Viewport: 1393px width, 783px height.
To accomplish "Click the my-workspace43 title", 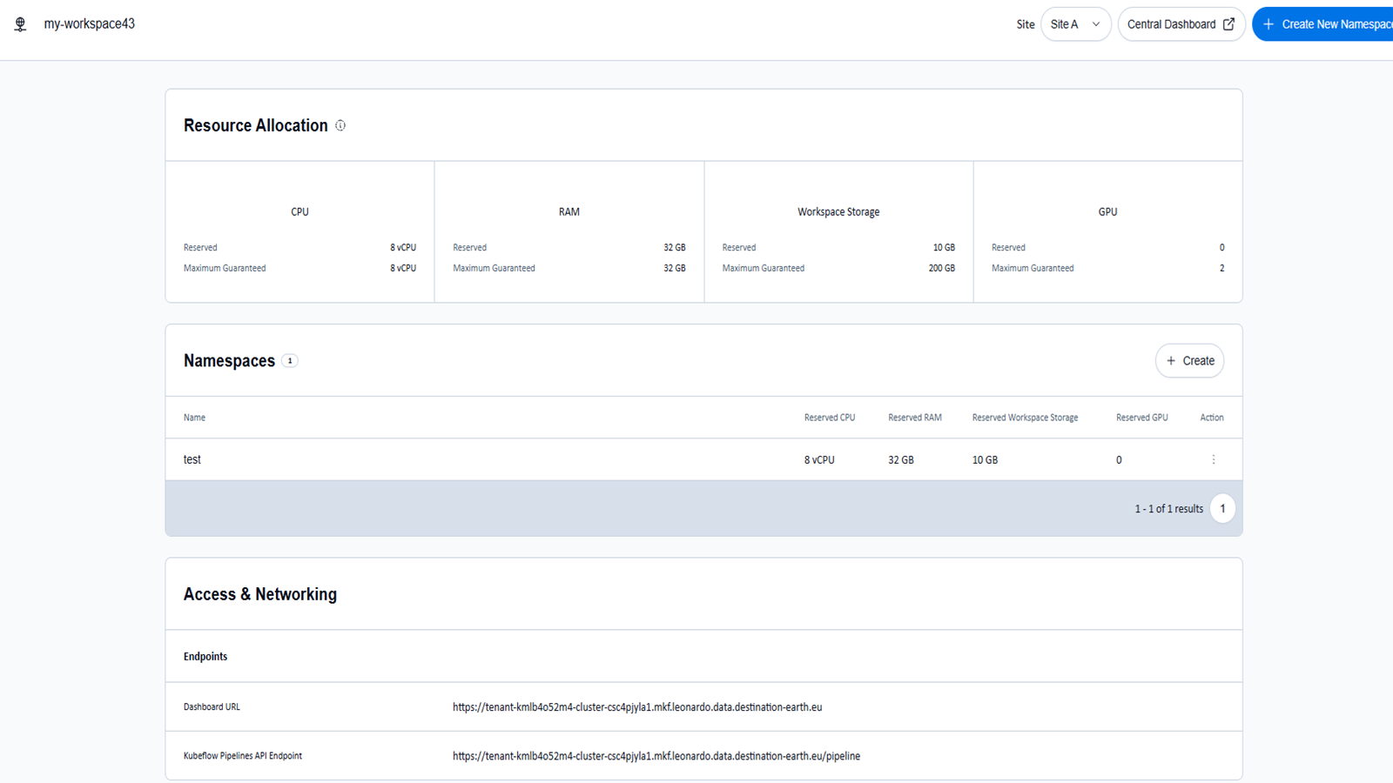I will (90, 24).
